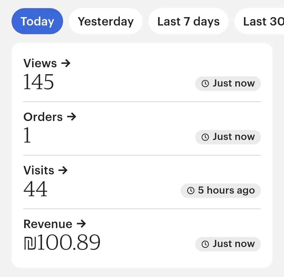Click the 145 views count
Screen dimensions: 284x277
[39, 82]
